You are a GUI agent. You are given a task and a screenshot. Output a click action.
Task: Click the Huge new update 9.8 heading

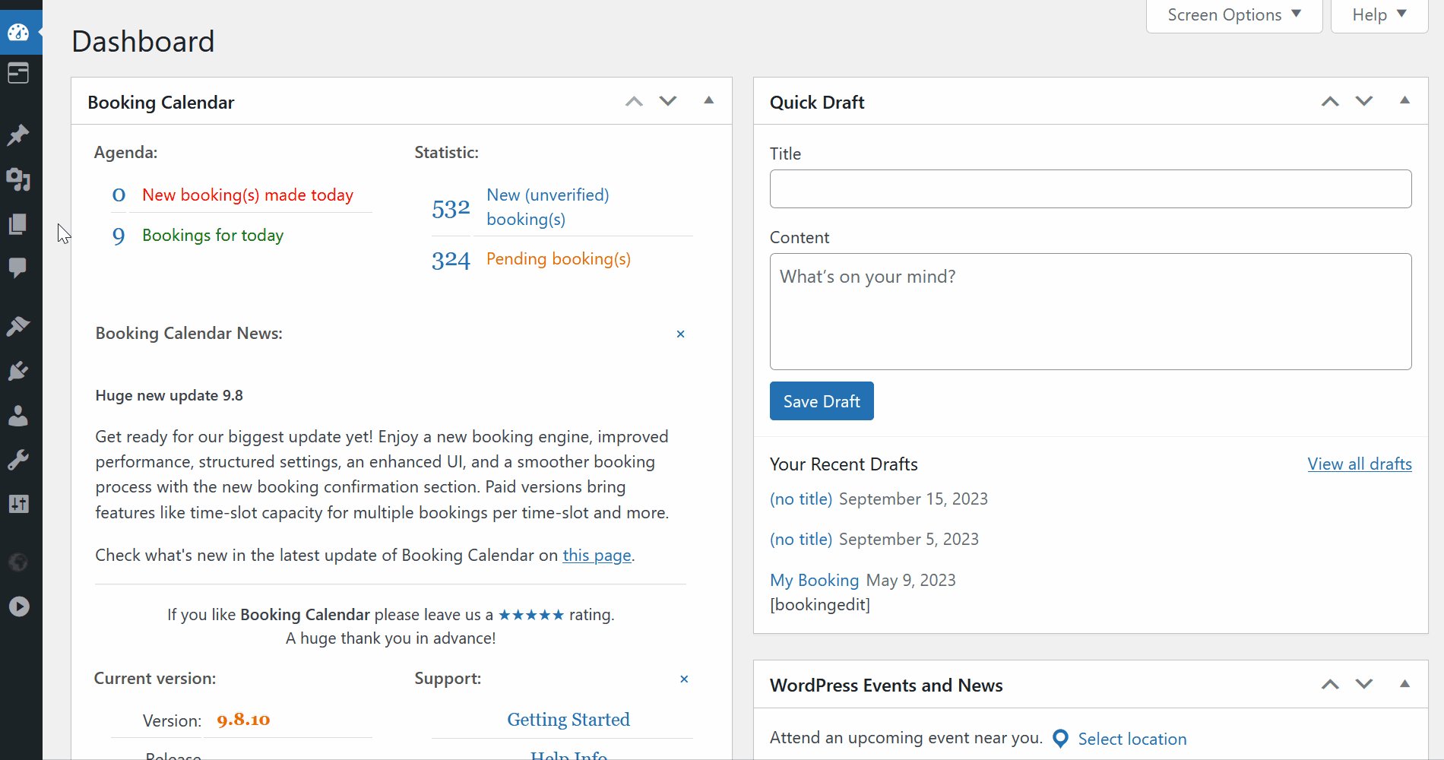(169, 396)
